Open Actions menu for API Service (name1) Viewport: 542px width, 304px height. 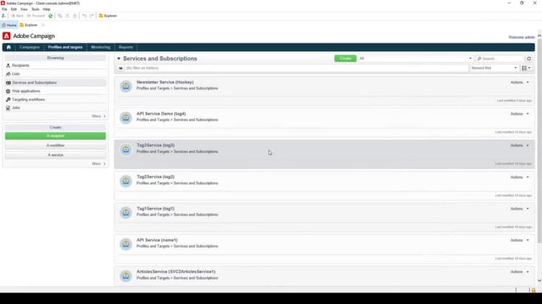(x=520, y=240)
